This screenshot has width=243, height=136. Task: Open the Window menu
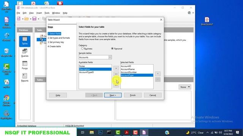pos(56,13)
